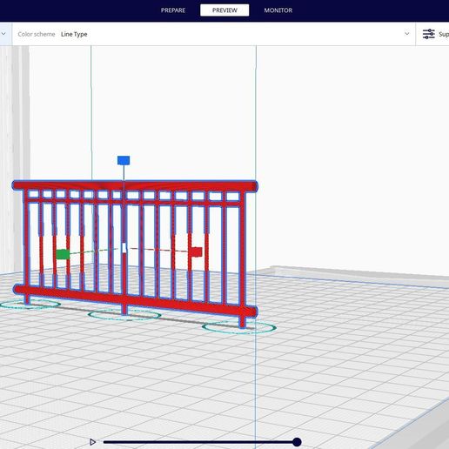The height and width of the screenshot is (449, 449).
Task: Click the green Y-axis move handle
Action: point(63,254)
